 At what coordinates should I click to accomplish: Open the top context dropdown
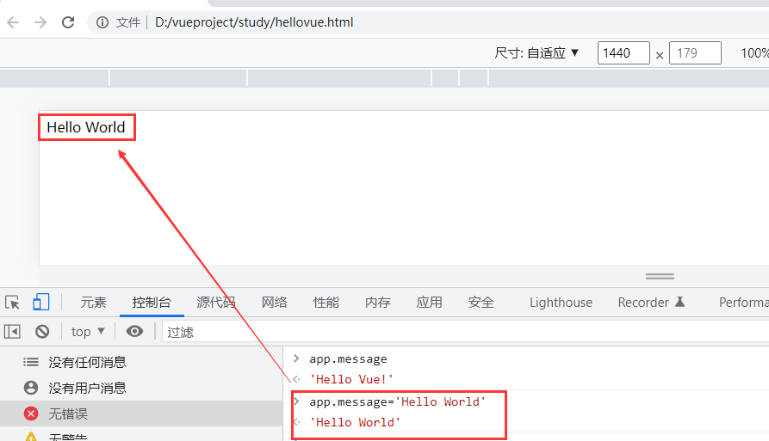(x=88, y=331)
